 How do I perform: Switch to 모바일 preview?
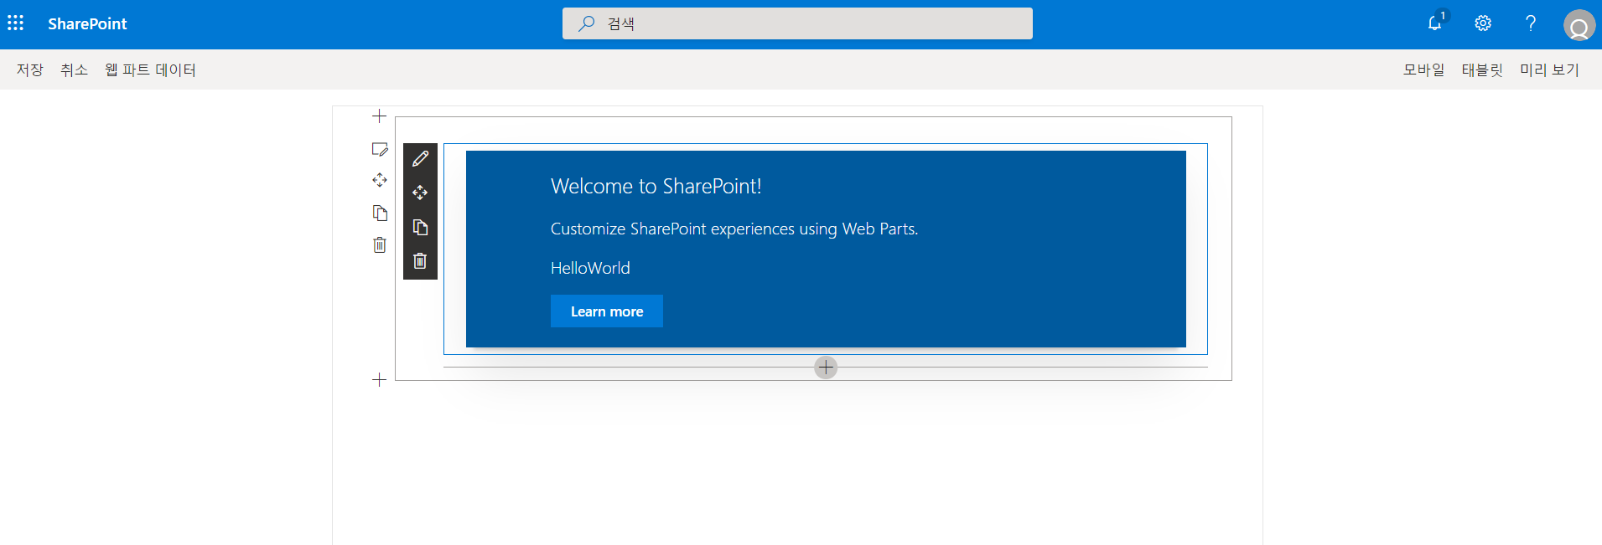1424,69
